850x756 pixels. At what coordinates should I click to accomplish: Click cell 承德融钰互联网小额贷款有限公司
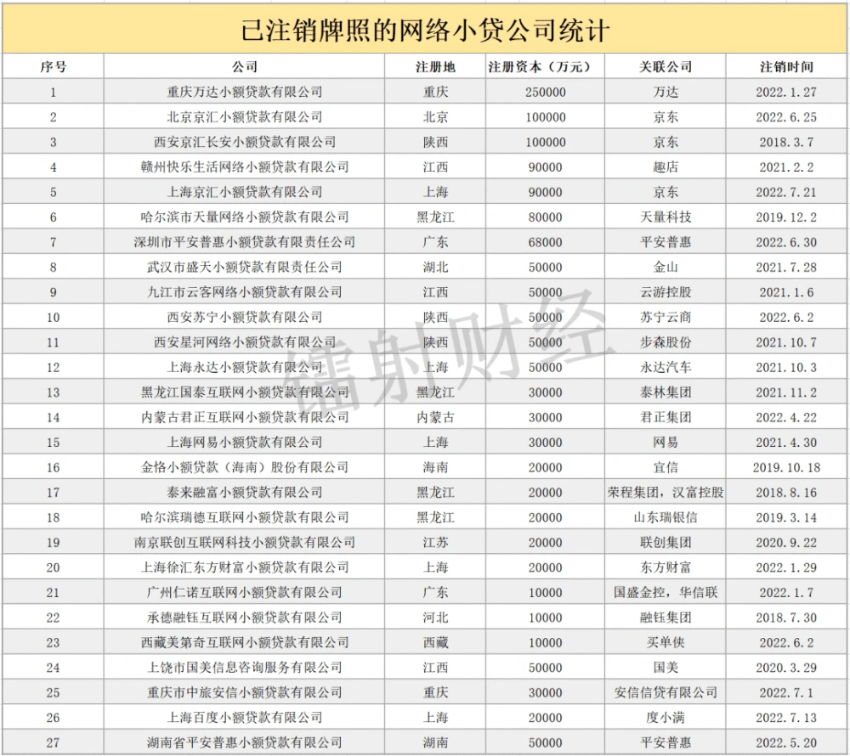coord(245,618)
